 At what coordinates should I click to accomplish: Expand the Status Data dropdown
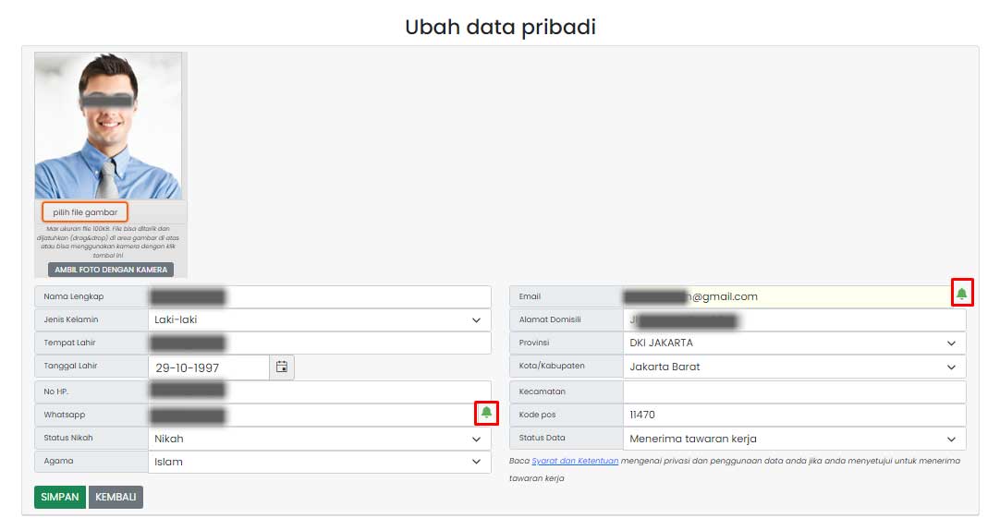point(794,439)
